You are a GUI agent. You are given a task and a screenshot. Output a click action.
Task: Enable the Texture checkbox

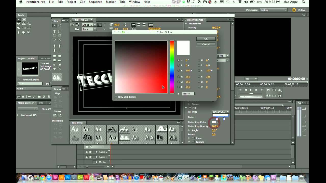point(193,142)
